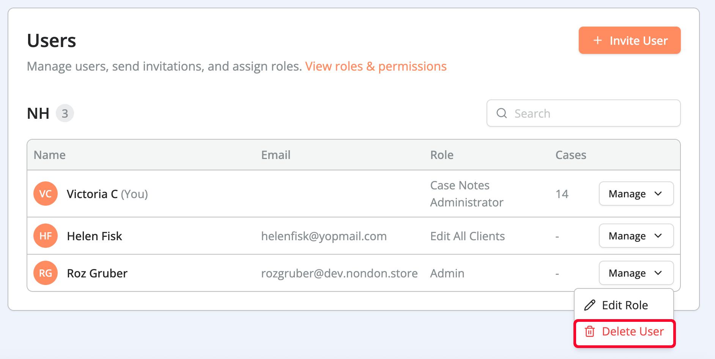Click the Admin role for Roz Gruber

coord(447,273)
